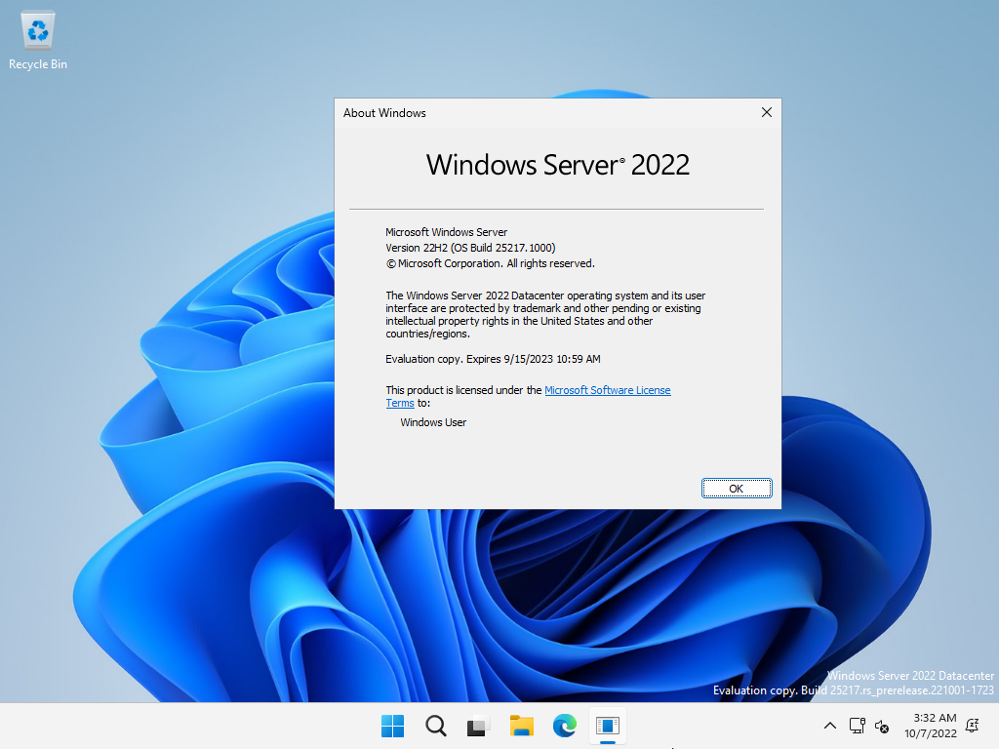
Task: Click the trademark protection paragraph
Action: tap(545, 315)
